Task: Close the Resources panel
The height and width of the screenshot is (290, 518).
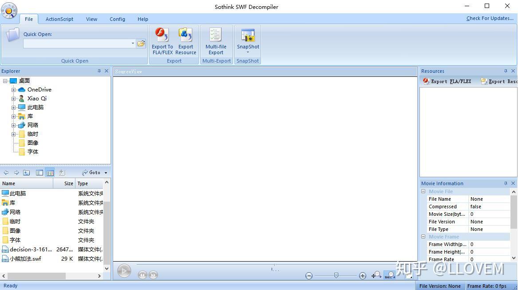Action: (513, 71)
